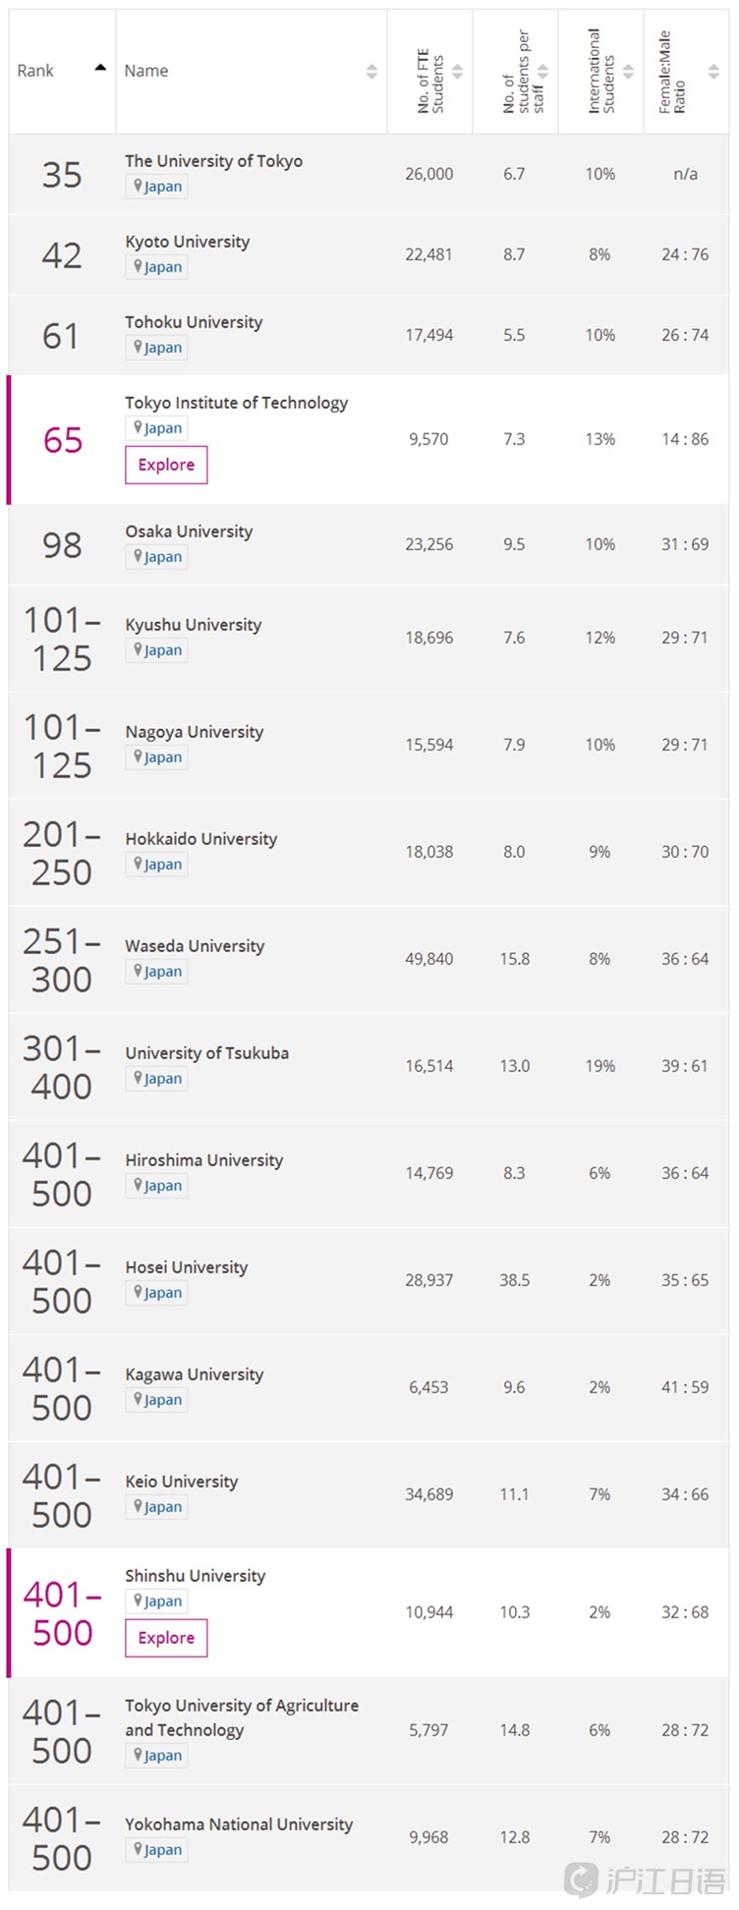Select Kyushu University name
Viewport: 739px width, 1910px height.
pos(194,625)
